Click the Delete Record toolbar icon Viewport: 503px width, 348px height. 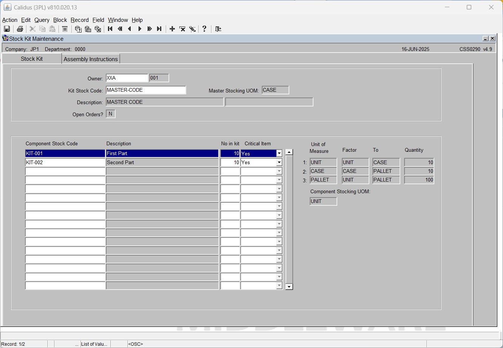pos(182,29)
